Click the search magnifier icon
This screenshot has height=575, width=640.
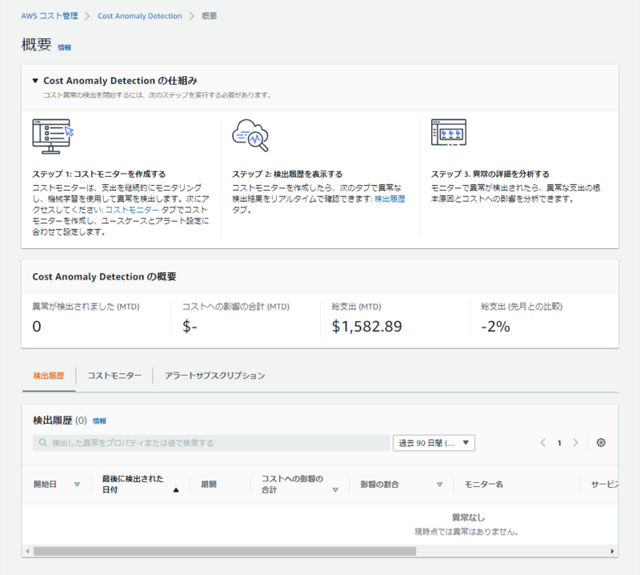point(42,443)
